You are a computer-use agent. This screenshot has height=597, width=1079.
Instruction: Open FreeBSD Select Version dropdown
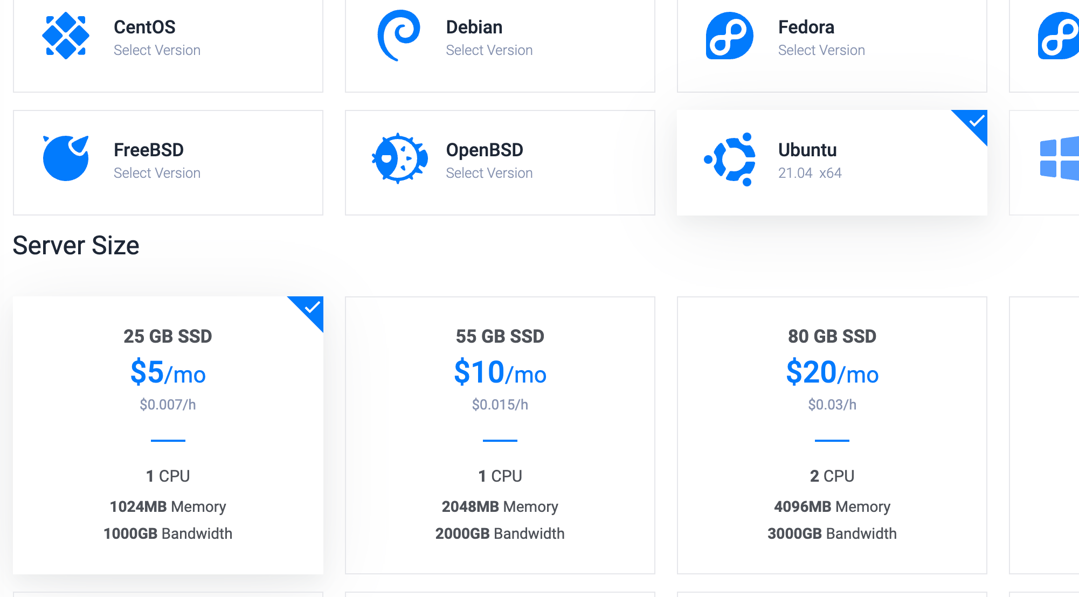click(157, 173)
